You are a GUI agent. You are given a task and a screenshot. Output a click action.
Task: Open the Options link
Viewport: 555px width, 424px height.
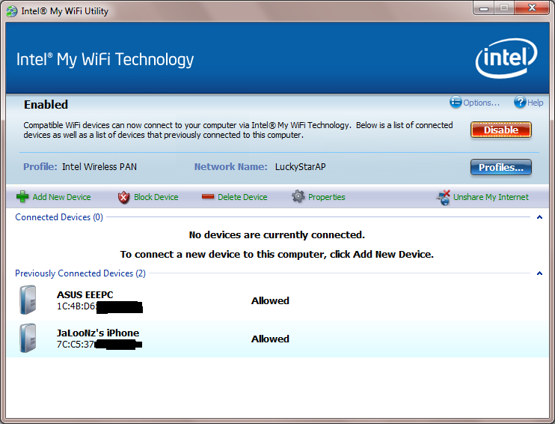click(x=482, y=103)
